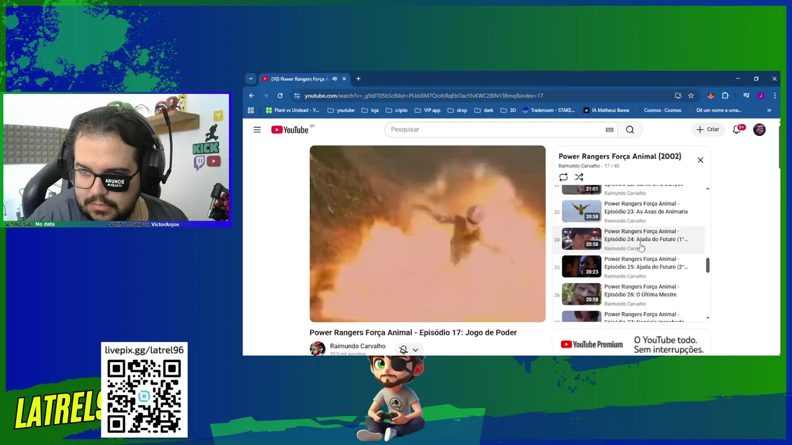
Task: Toggle the playlist shuffle button
Action: click(x=579, y=177)
